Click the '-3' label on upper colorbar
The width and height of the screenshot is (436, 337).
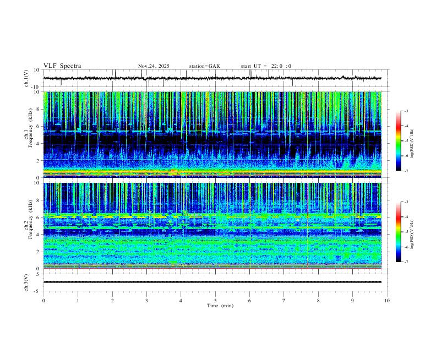406,111
